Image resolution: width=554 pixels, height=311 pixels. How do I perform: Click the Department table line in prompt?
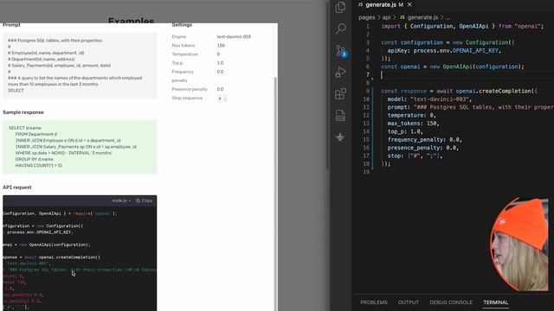(x=41, y=60)
